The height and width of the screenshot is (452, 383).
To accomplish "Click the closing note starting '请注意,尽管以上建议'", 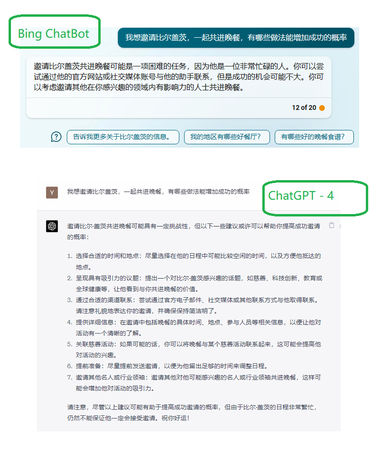I will click(192, 412).
